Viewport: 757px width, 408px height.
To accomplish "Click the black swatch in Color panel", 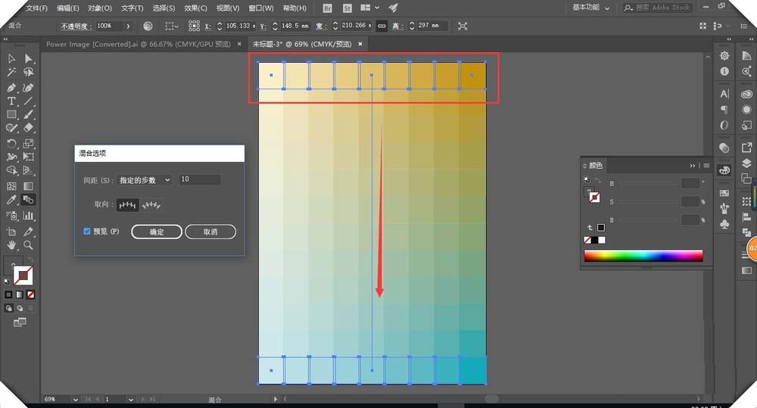I will point(595,240).
